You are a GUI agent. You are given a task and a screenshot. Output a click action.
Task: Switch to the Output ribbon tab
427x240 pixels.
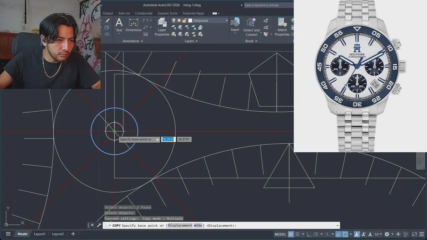click(107, 13)
